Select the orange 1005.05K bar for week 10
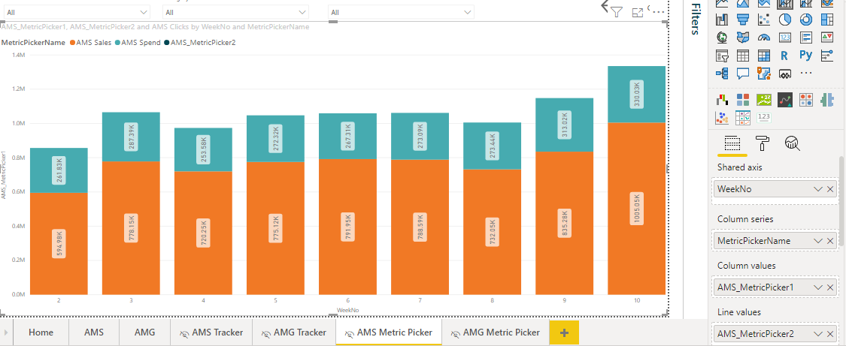The image size is (846, 346). 636,209
